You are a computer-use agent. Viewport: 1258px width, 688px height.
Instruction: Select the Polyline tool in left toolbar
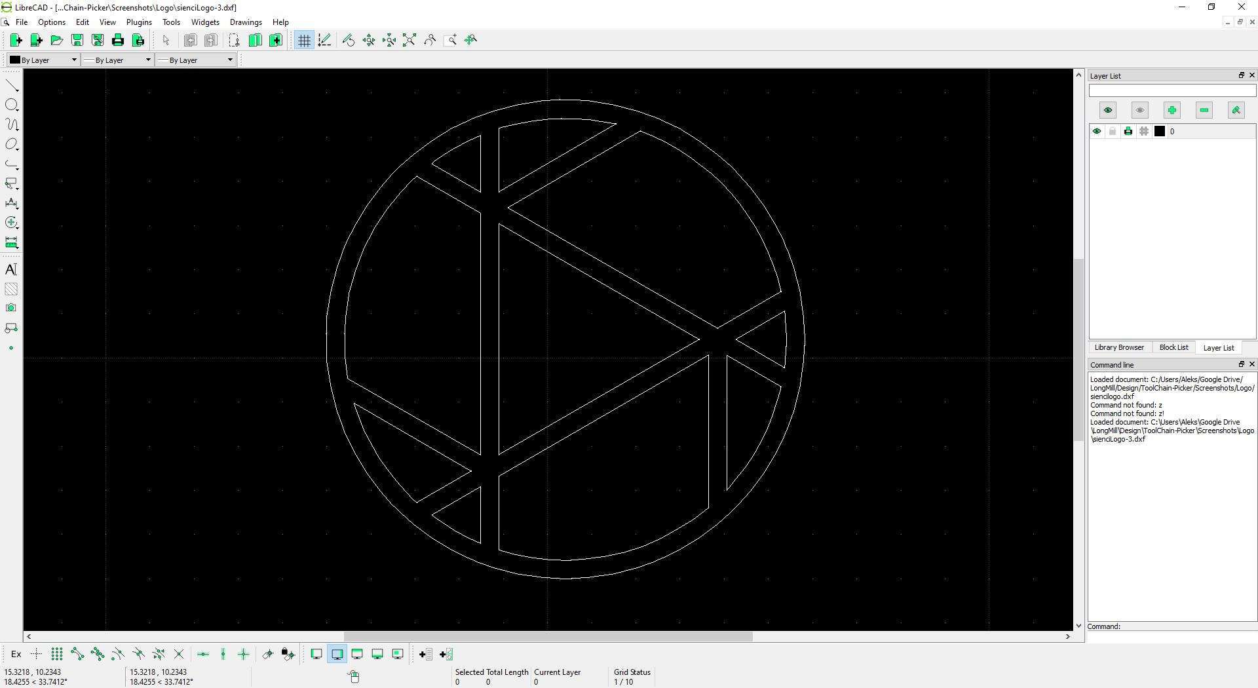tap(12, 164)
